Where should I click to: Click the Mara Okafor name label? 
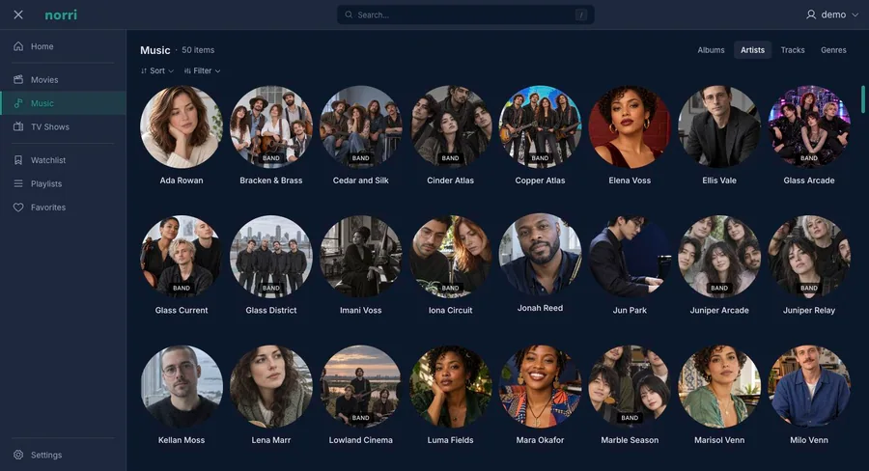[541, 440]
